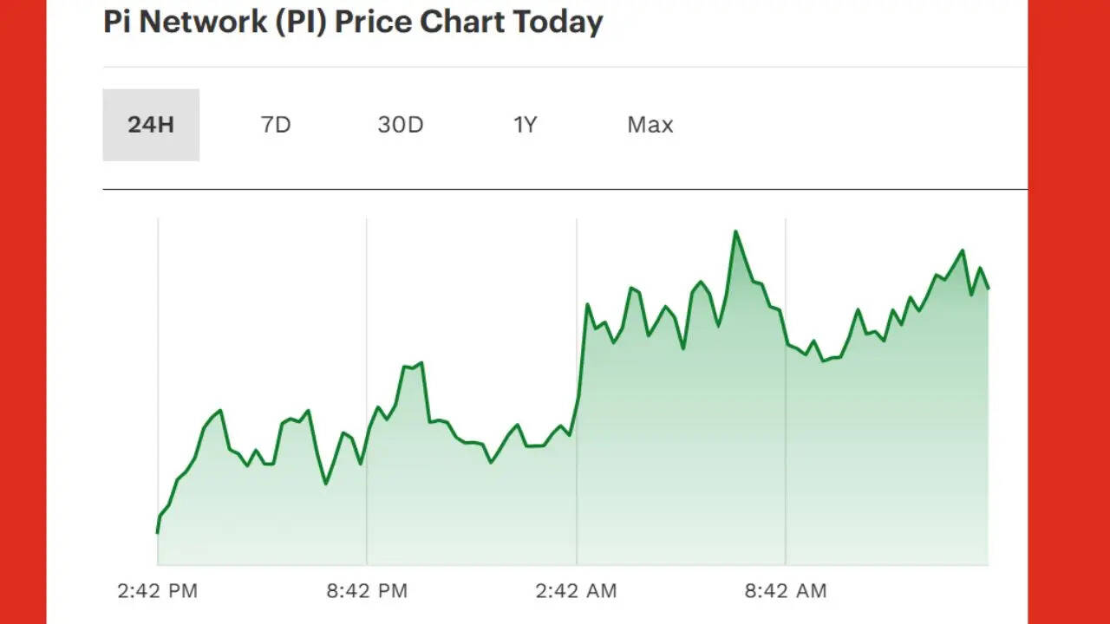
Task: Click the 2:42 AM axis label
Action: [577, 591]
